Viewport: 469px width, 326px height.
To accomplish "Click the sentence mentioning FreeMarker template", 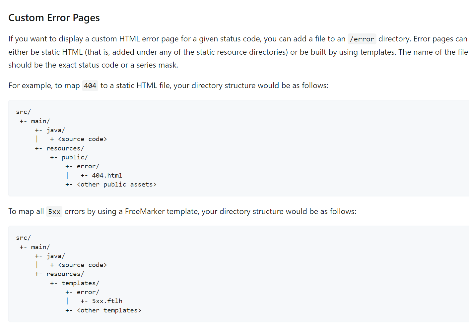I will [x=182, y=212].
